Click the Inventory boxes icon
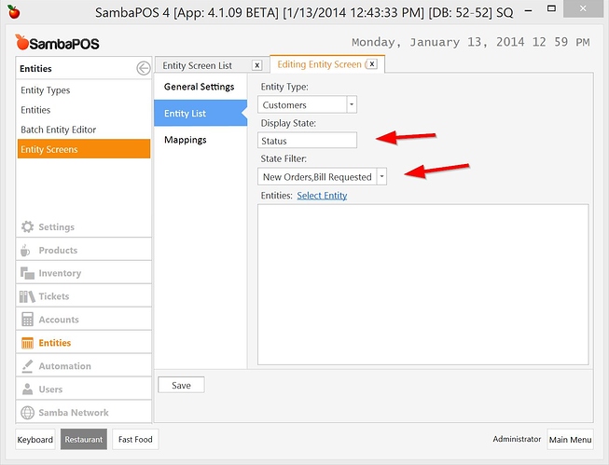The width and height of the screenshot is (609, 465). 27,273
